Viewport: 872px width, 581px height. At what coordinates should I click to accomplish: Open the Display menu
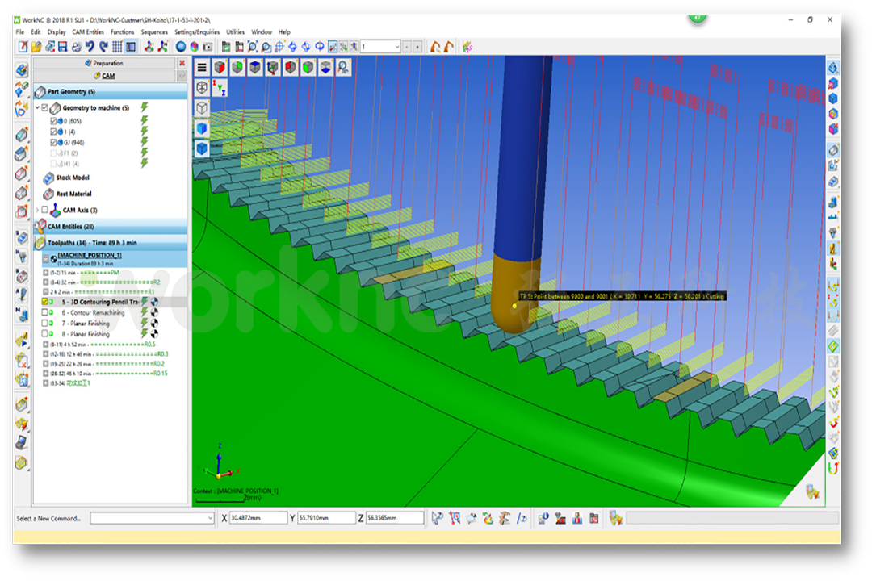coord(57,32)
